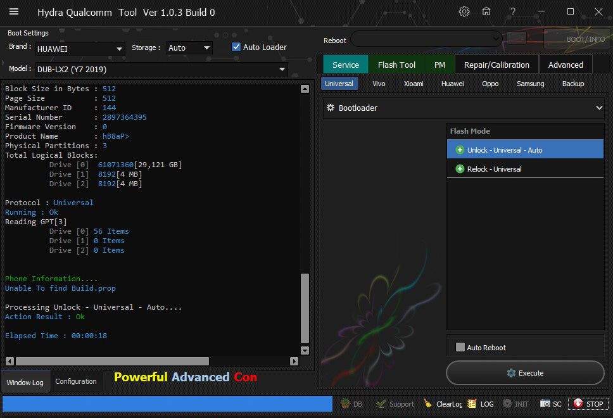Click the help question mark icon
The image size is (613, 418).
coord(513,12)
